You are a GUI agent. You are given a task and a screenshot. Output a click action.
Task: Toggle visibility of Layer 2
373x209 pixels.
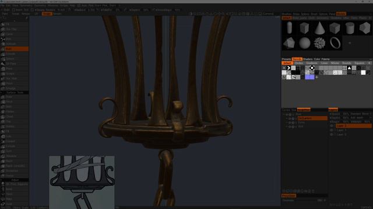332,126
